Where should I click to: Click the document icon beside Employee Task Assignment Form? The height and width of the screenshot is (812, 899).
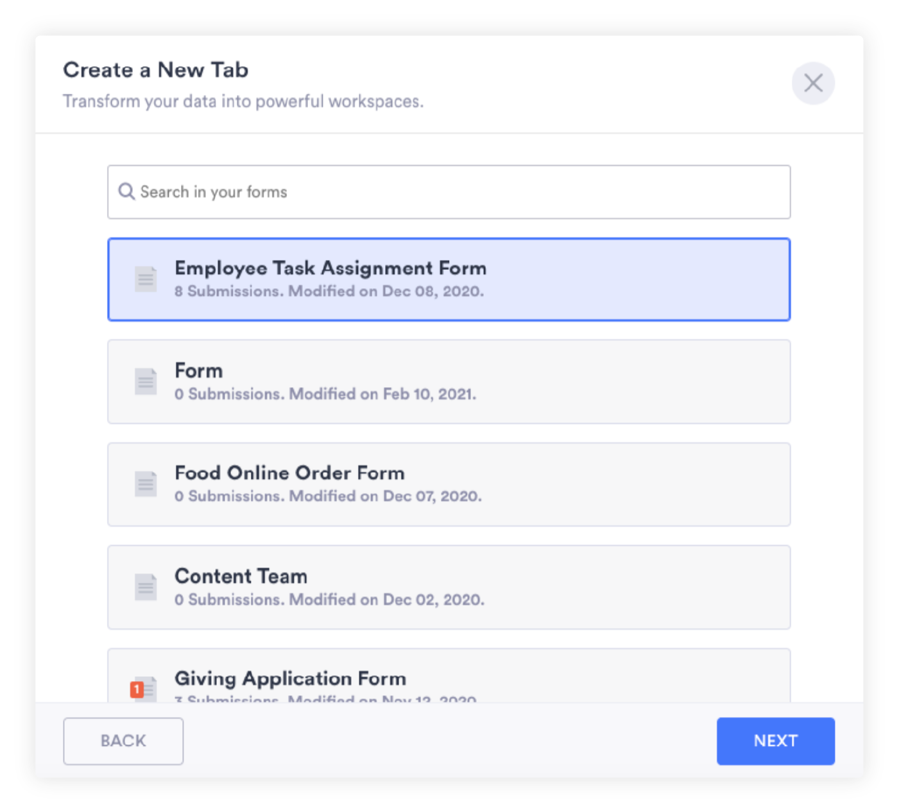coord(146,279)
